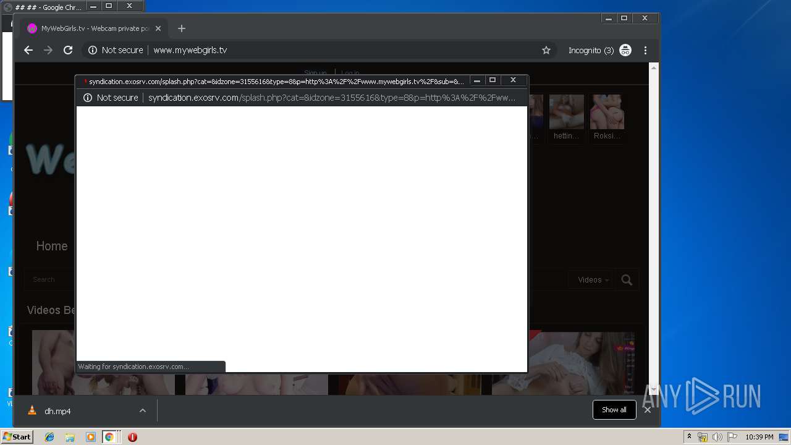The image size is (791, 445).
Task: Expand the dh.mp4 download options chevron
Action: click(143, 410)
